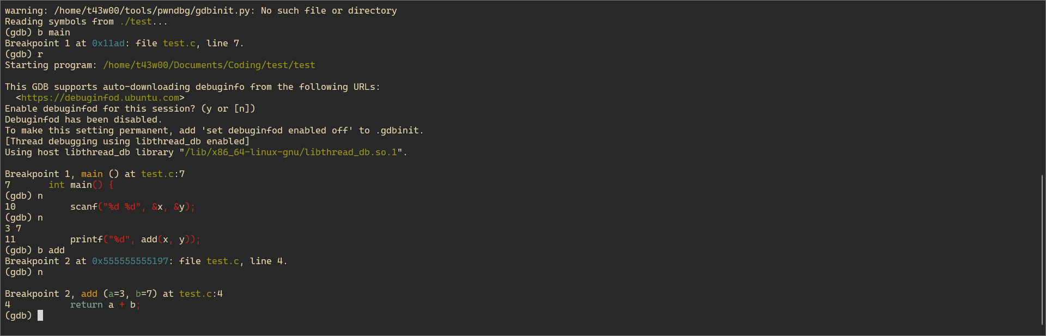Click the 'b main' command text
The width and height of the screenshot is (1046, 336).
point(54,33)
